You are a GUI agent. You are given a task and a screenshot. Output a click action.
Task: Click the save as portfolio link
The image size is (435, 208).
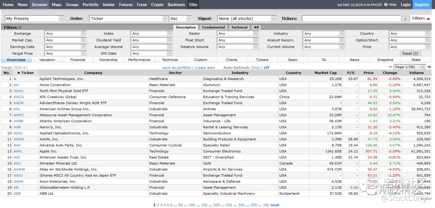(x=177, y=68)
